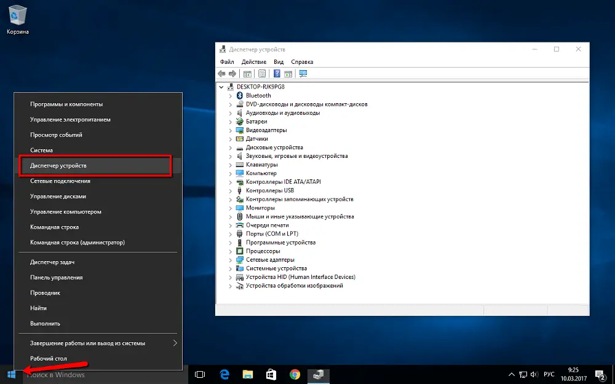Open Google Chrome from the taskbar

coord(295,374)
